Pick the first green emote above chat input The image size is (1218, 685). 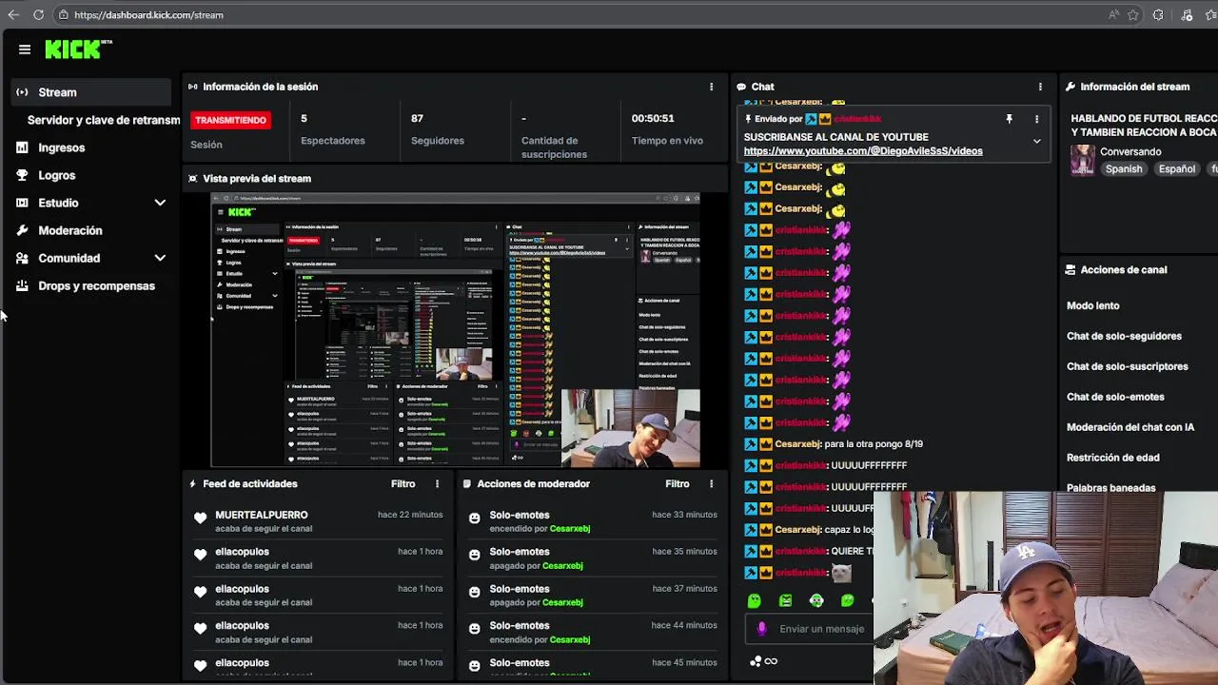pyautogui.click(x=755, y=601)
